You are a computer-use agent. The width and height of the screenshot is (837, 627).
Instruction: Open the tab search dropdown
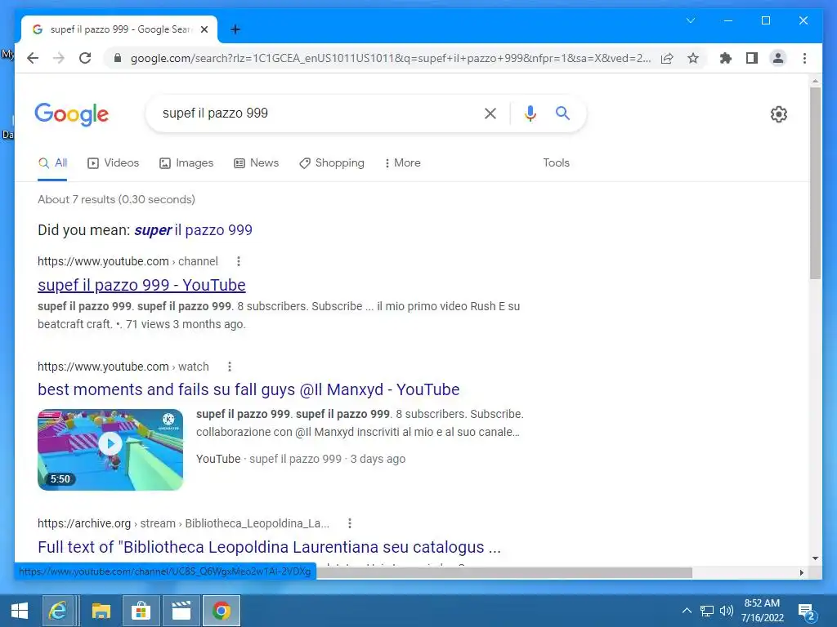(691, 20)
